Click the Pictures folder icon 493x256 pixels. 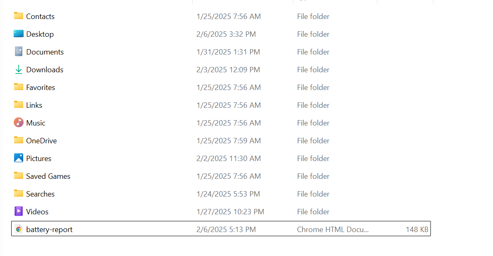pos(19,158)
